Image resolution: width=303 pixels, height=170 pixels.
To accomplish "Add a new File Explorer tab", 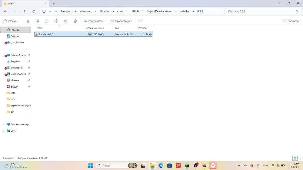I will click(54, 3).
